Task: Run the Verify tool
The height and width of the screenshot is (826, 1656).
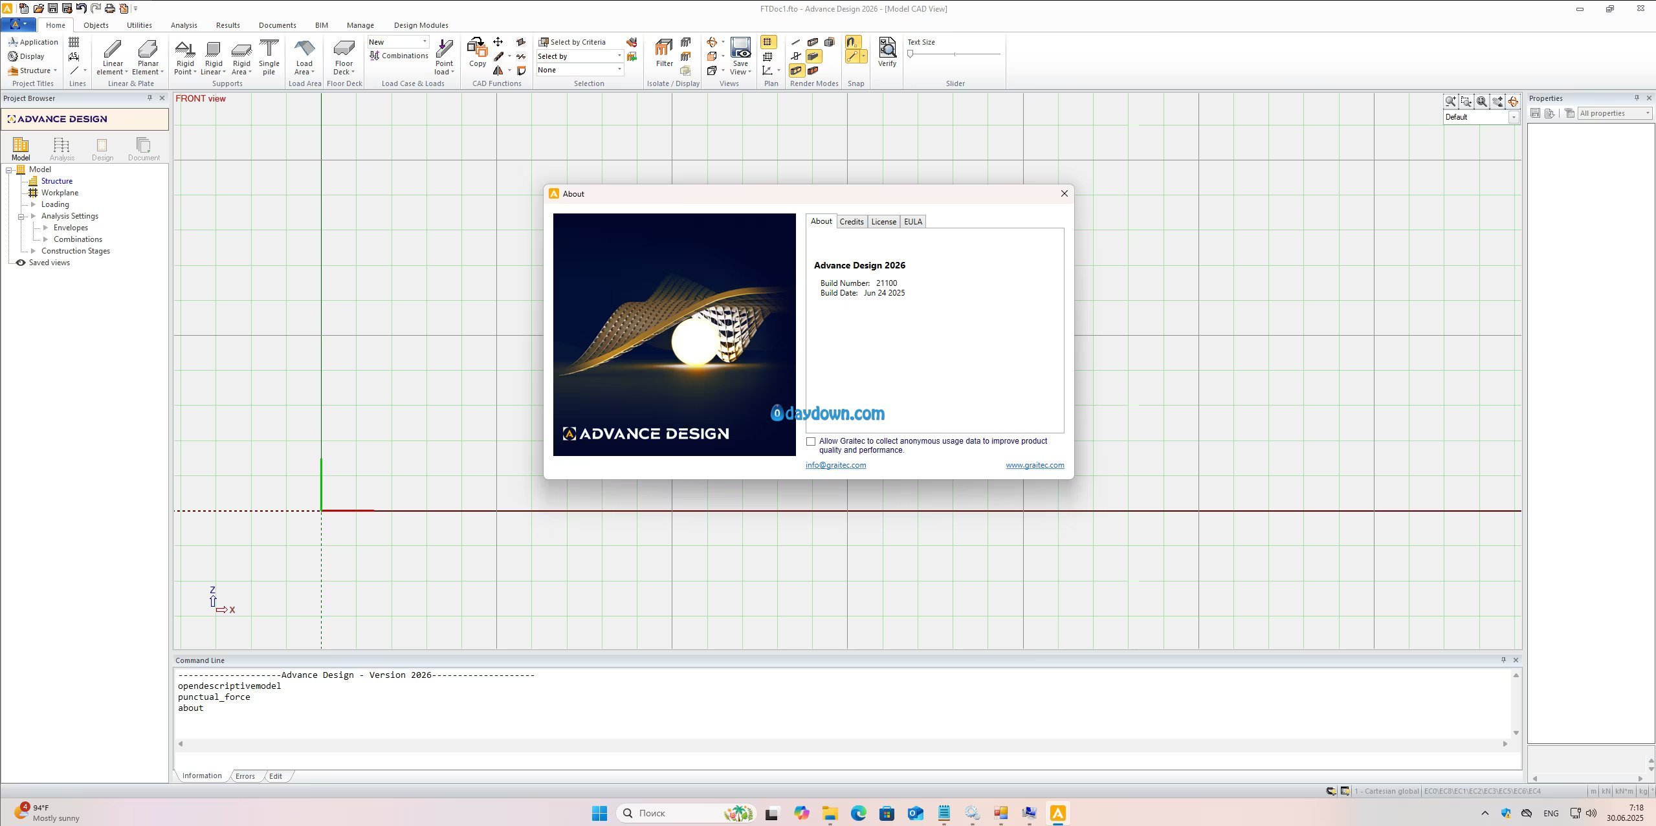Action: coord(887,53)
